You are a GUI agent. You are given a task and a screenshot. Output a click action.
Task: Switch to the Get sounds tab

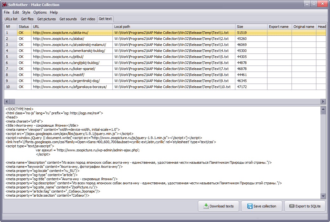pyautogui.click(x=68, y=19)
